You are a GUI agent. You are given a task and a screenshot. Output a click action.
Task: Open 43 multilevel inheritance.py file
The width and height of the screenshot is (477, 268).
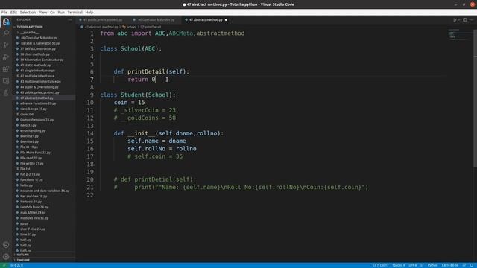point(40,82)
